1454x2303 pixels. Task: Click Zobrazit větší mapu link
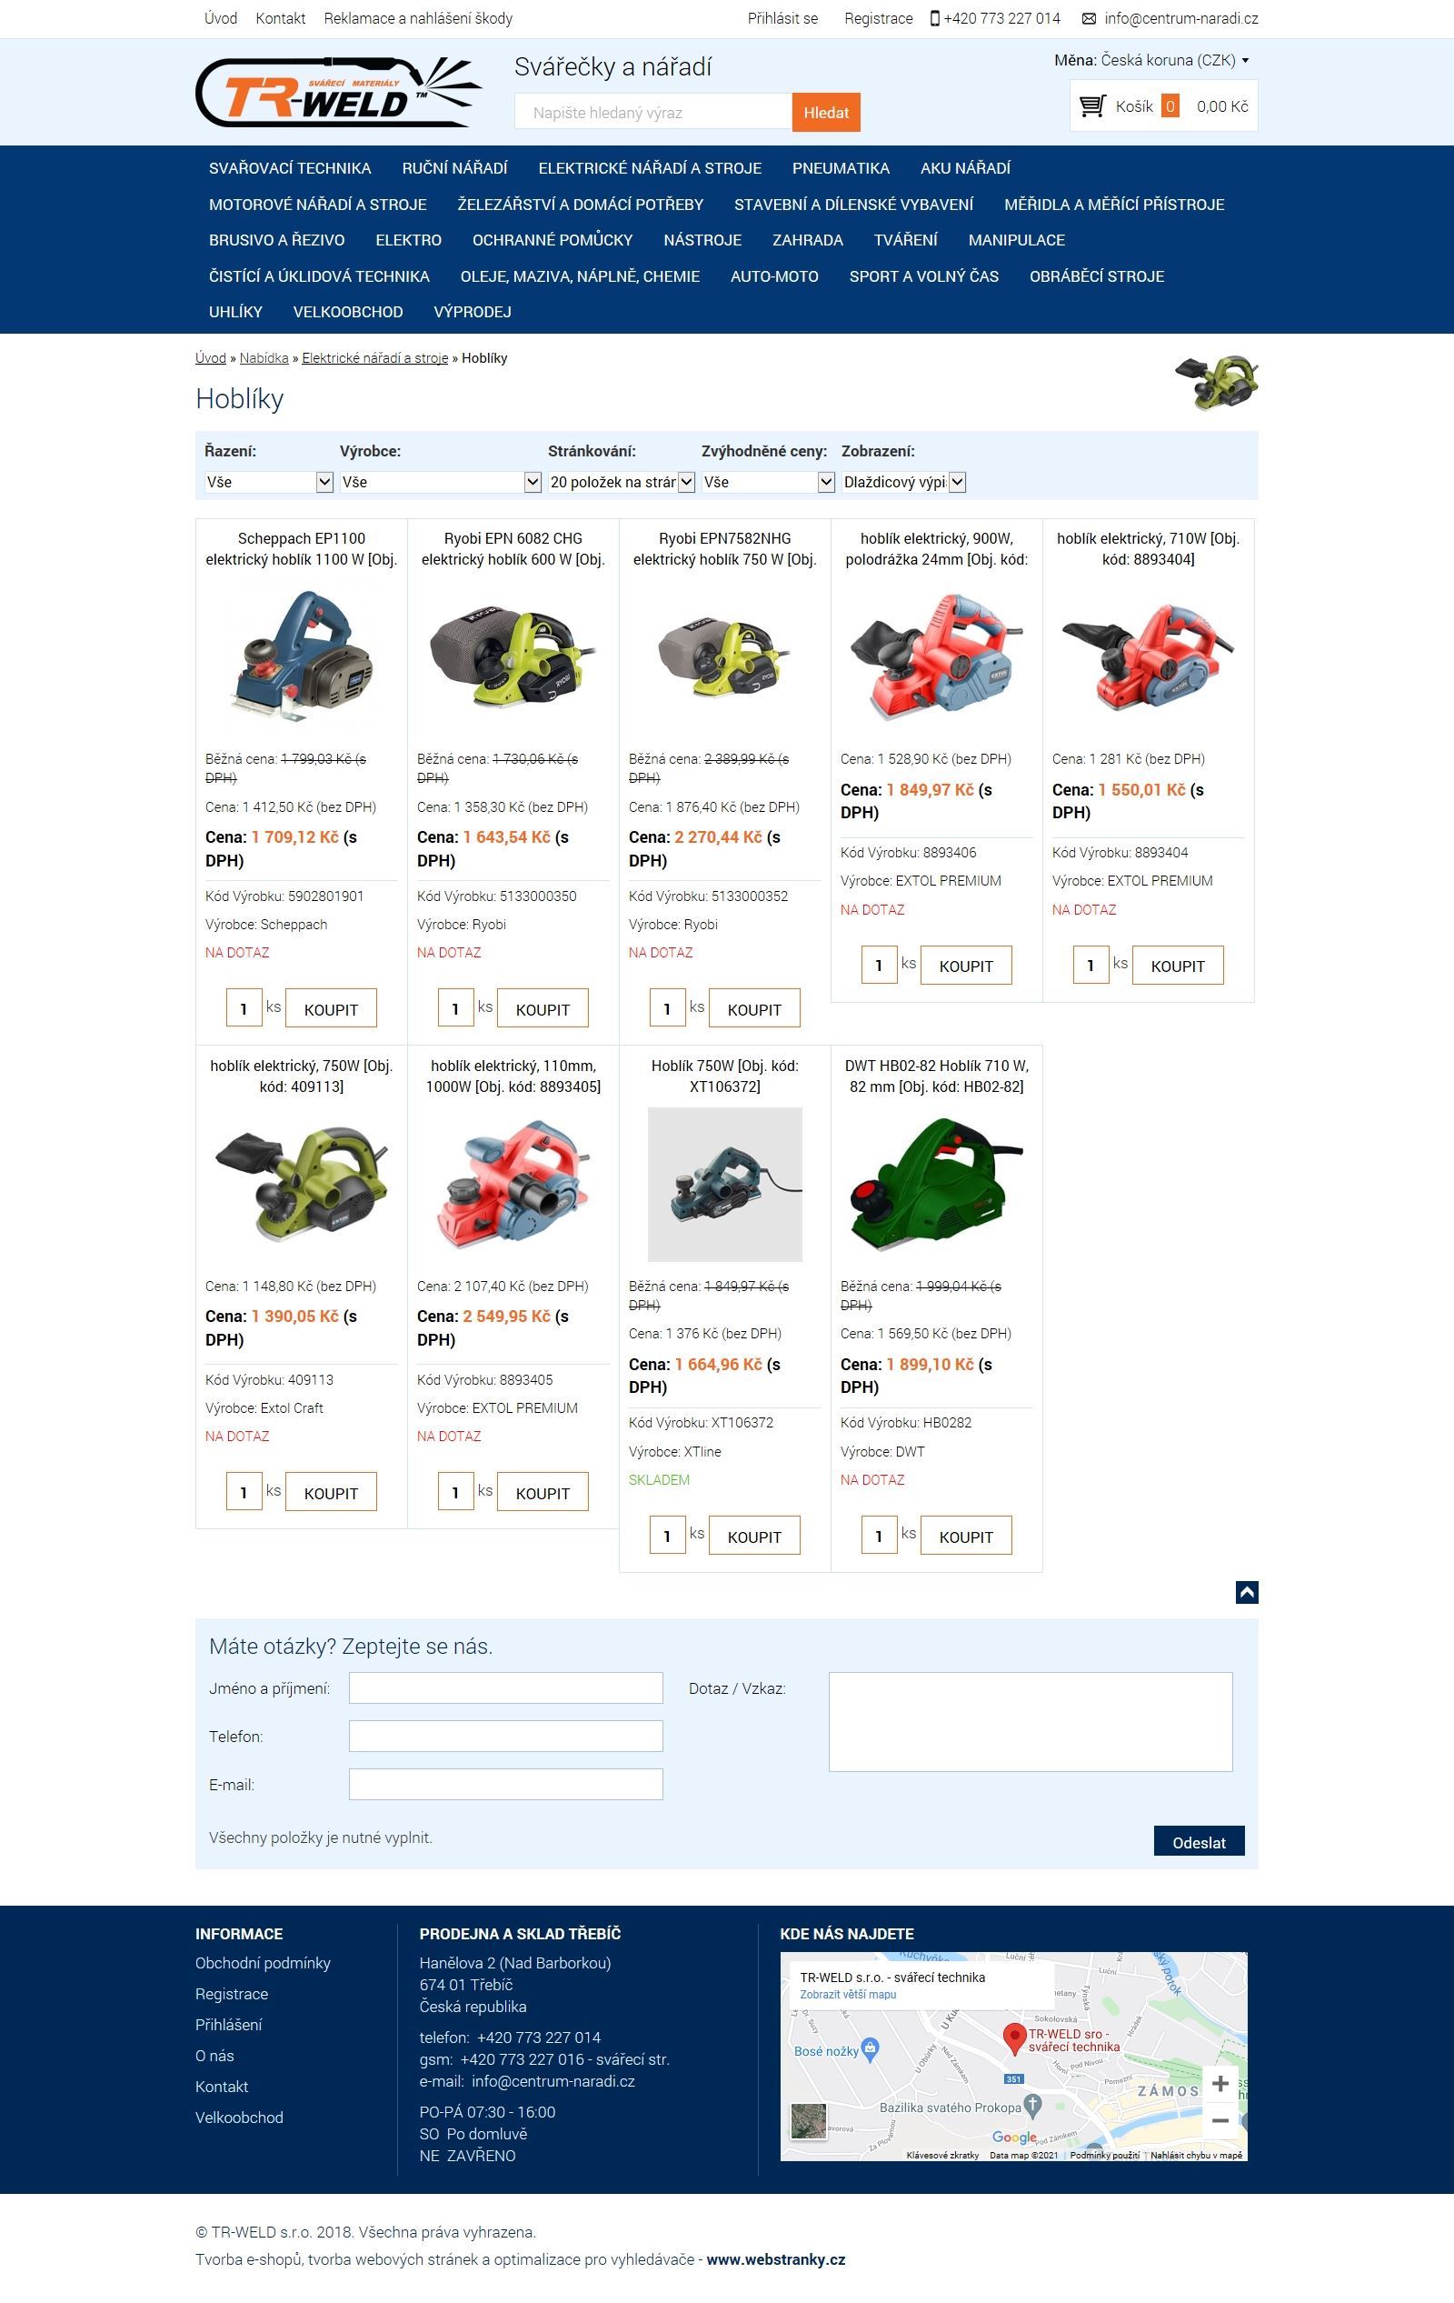click(x=848, y=1995)
